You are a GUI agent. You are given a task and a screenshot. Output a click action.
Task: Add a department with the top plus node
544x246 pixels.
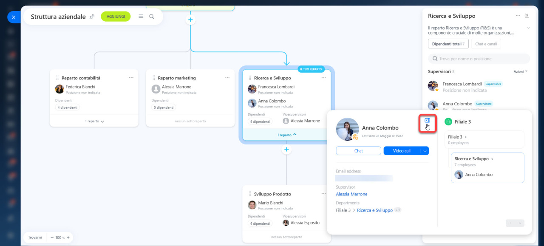[190, 20]
